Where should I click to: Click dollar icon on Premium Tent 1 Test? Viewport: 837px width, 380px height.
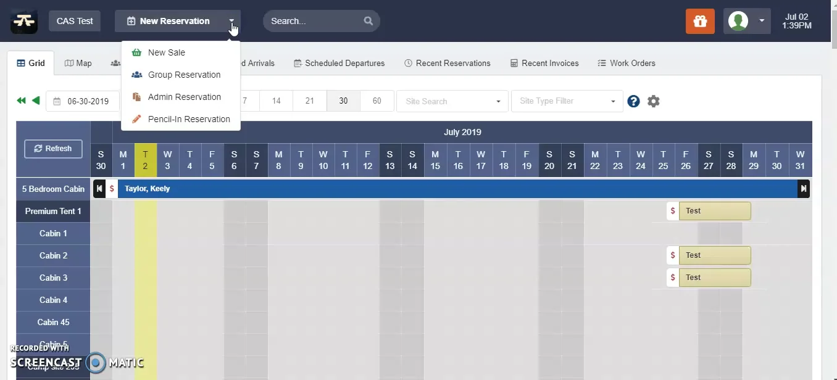[673, 211]
